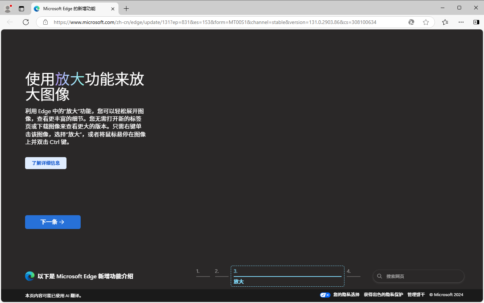
Task: Click the 下一条 next button
Action: (53, 222)
